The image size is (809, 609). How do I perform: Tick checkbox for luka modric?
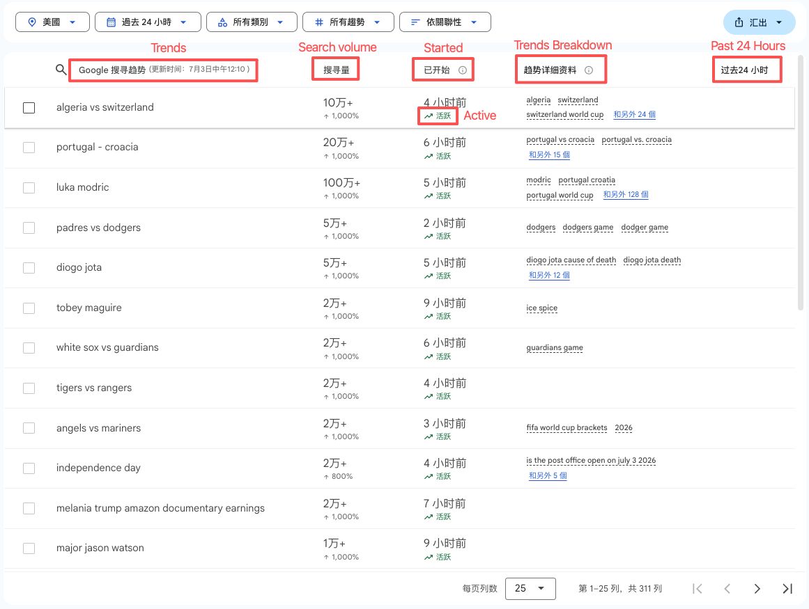tap(29, 187)
